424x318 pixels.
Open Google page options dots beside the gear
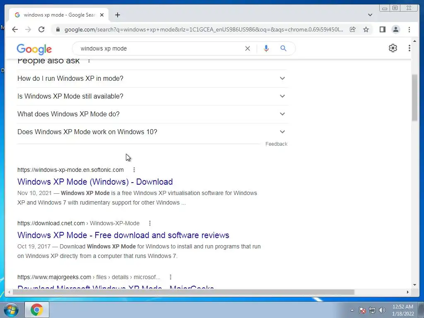pos(410,48)
